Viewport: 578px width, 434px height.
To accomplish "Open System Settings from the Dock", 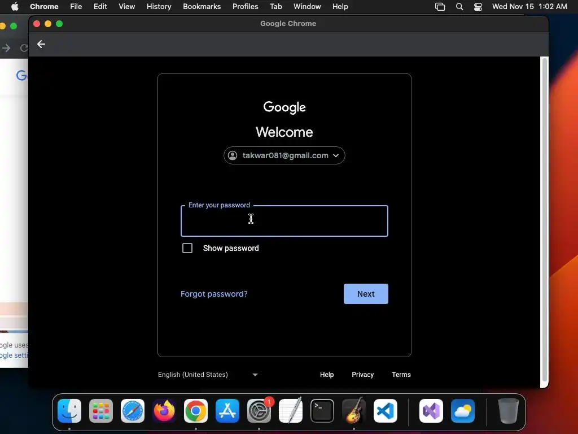I will [259, 411].
